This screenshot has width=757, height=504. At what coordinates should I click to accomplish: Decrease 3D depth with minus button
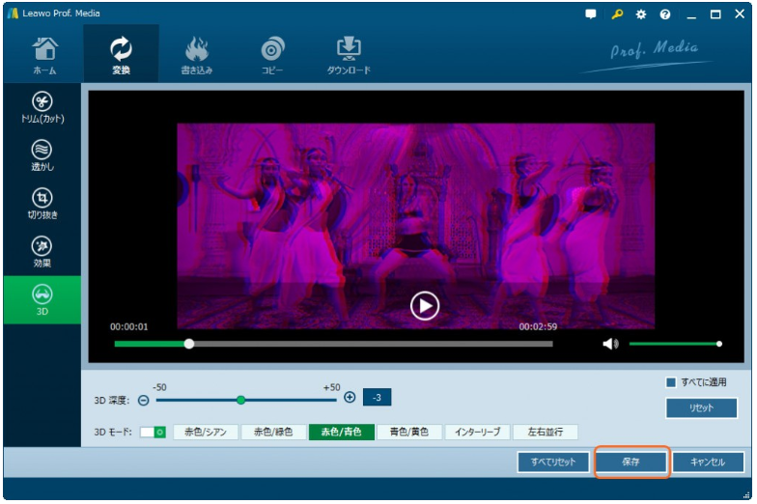(x=144, y=400)
